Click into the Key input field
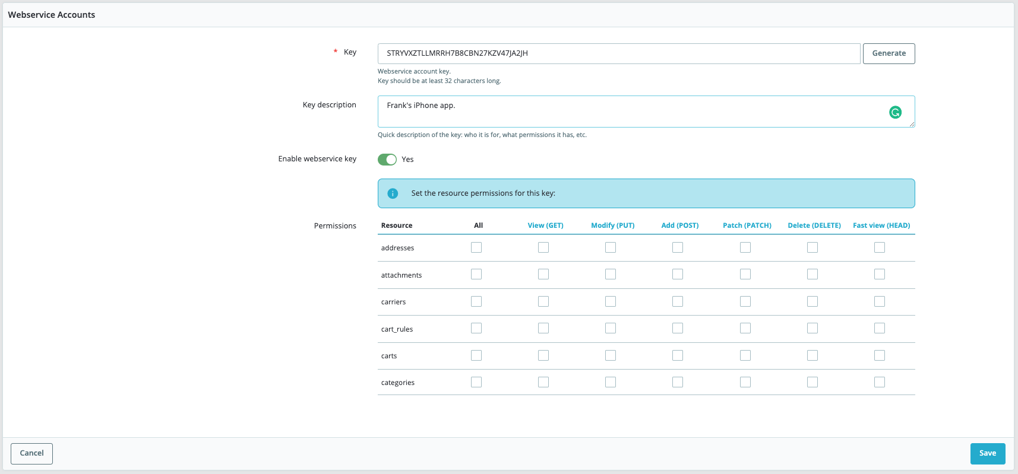1018x474 pixels. (x=618, y=53)
